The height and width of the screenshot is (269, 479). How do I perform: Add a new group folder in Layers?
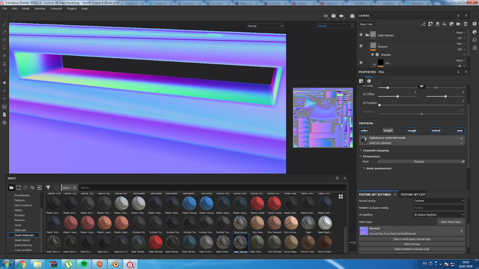click(x=459, y=24)
